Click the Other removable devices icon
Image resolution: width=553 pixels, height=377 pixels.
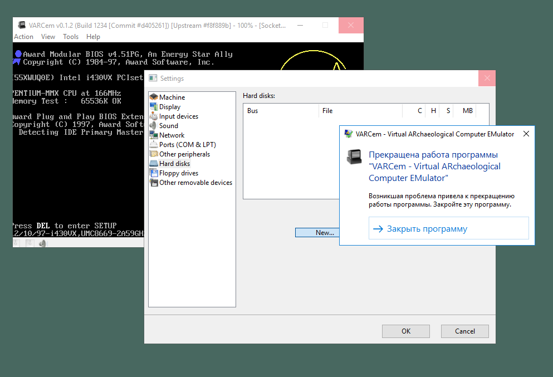(x=154, y=182)
